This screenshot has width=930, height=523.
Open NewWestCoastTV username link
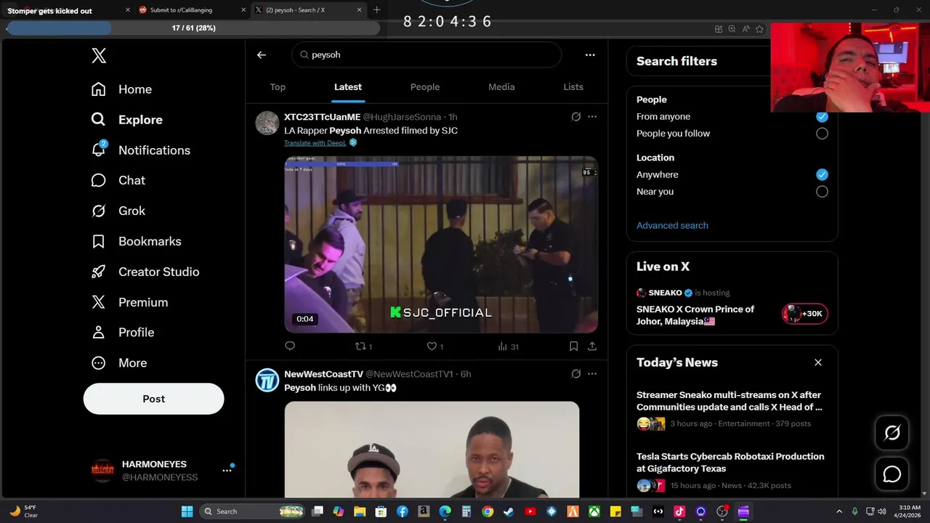tap(323, 374)
